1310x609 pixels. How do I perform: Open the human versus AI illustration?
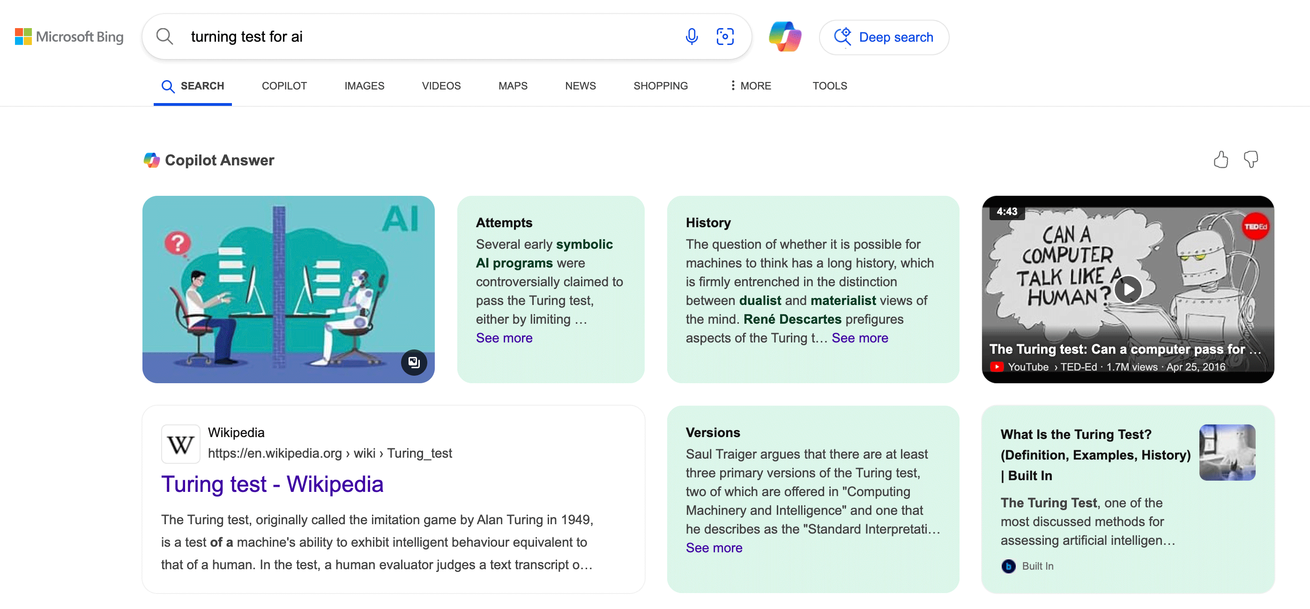288,289
